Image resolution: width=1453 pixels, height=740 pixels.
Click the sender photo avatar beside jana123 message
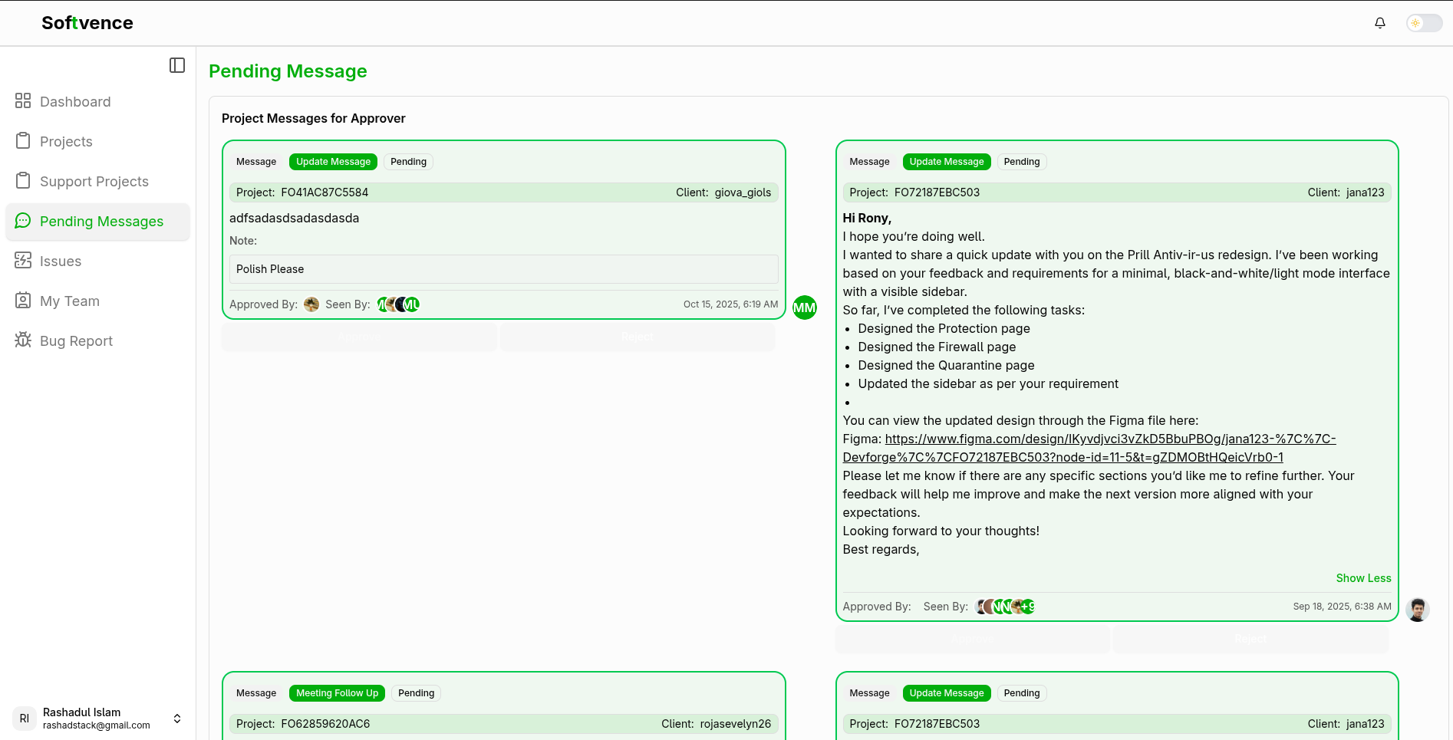pyautogui.click(x=1417, y=610)
